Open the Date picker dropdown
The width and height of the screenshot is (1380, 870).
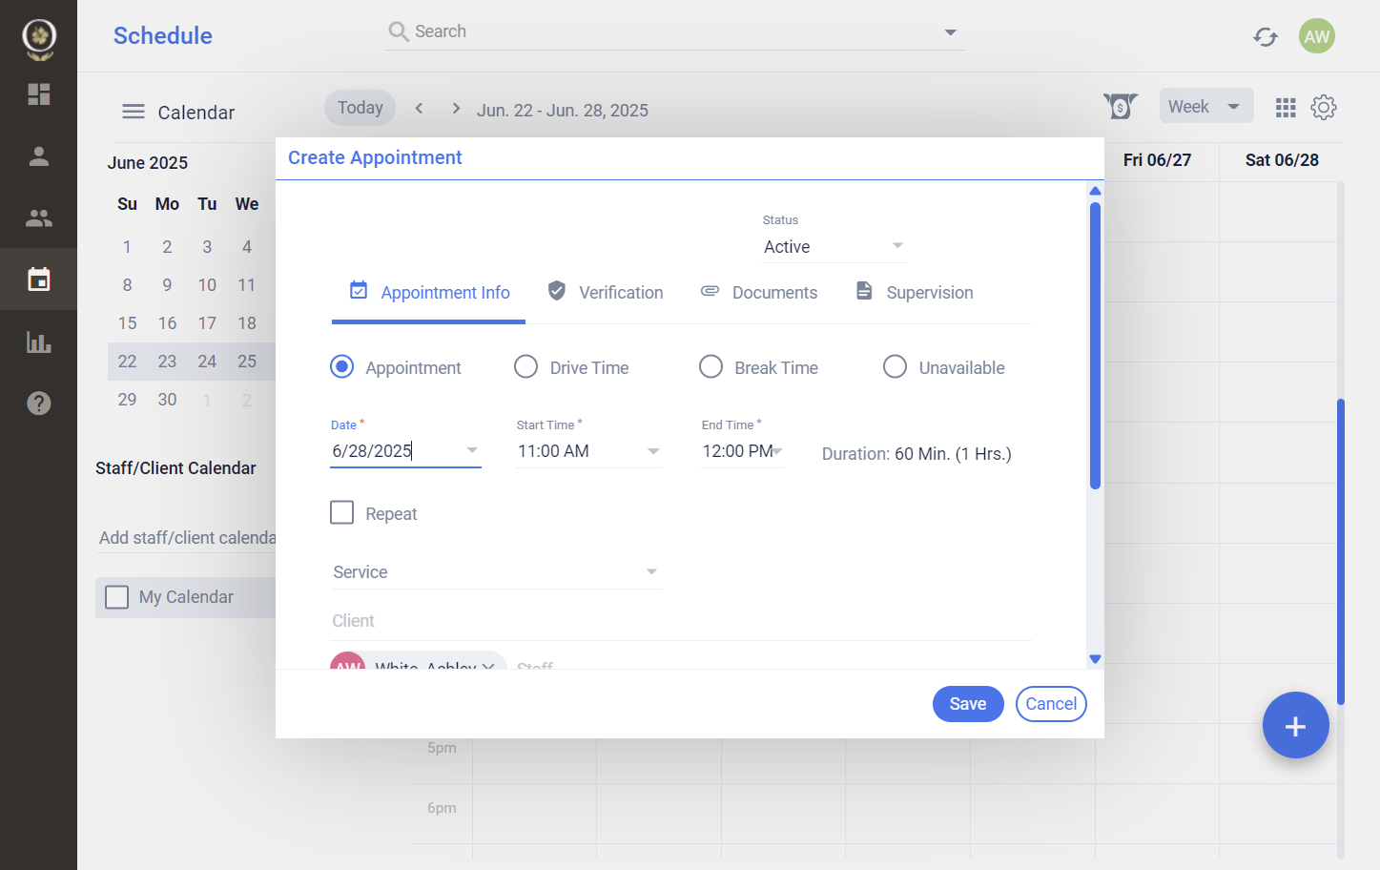(x=472, y=450)
